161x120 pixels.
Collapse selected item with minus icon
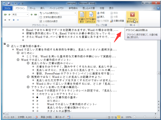coord(18,20)
